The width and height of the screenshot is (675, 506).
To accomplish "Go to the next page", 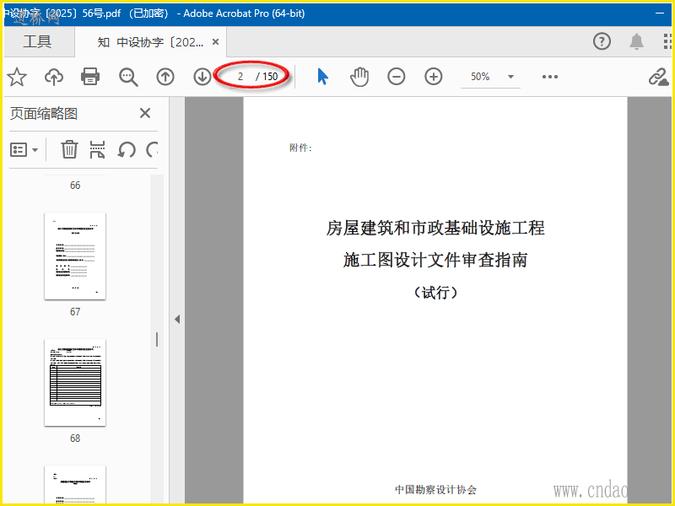I will (x=202, y=77).
